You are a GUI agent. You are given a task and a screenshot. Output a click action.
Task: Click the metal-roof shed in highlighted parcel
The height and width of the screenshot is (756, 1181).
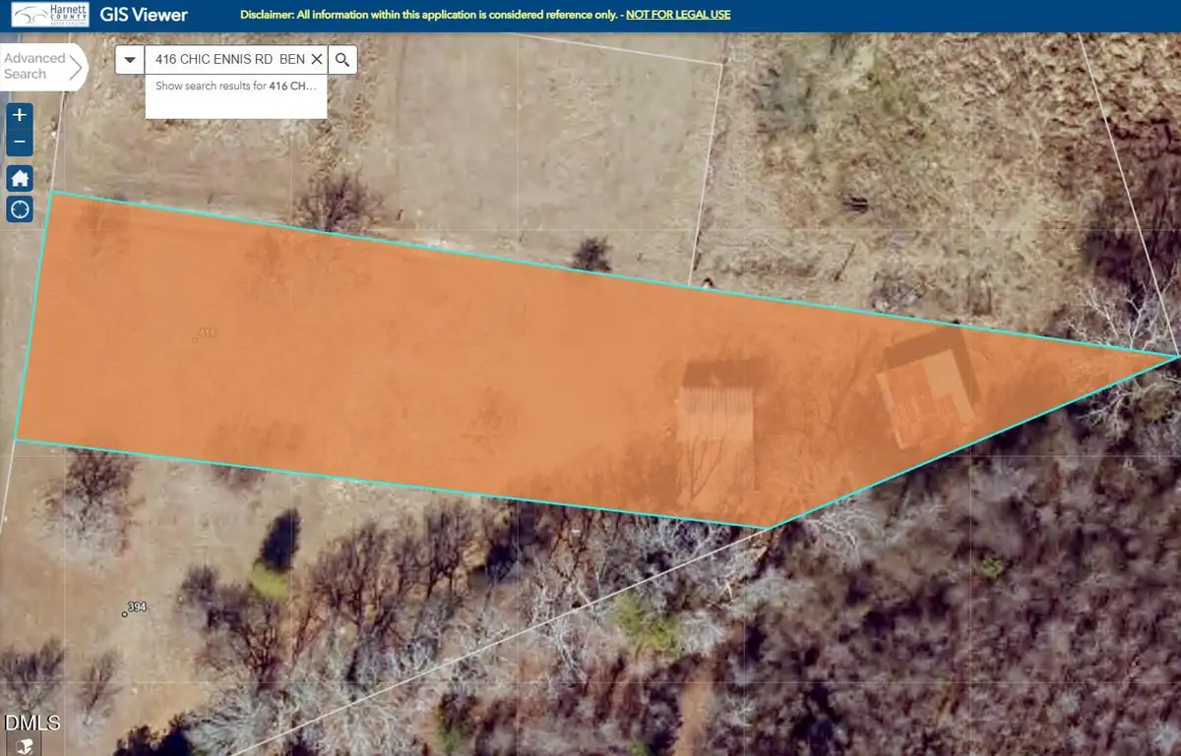(x=715, y=411)
